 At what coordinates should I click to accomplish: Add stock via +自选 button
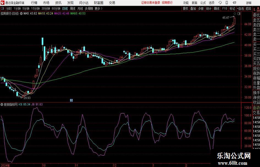click(240, 9)
